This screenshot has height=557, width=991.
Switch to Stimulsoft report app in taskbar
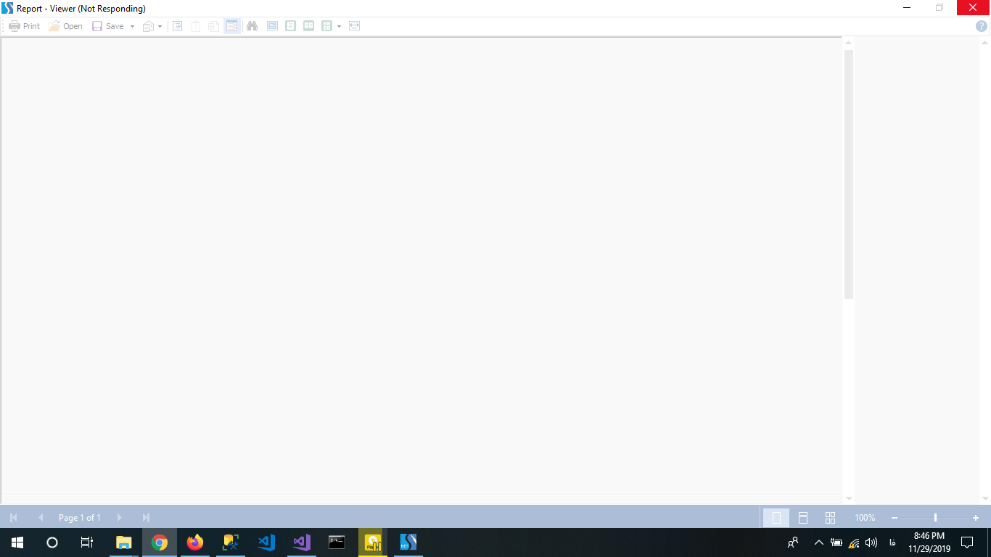408,542
